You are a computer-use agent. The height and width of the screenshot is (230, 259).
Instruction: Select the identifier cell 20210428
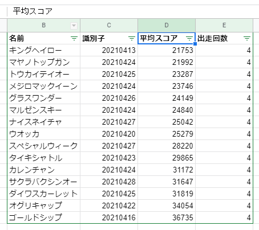click(x=109, y=182)
